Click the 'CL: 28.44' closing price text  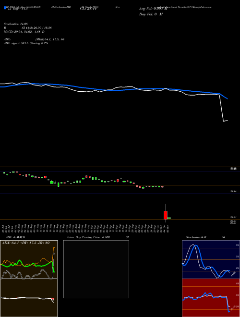[x=88, y=9]
